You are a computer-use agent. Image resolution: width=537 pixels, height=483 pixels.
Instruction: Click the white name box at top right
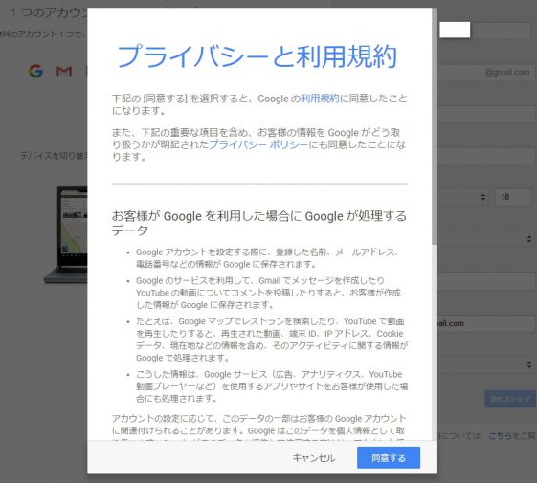point(455,30)
